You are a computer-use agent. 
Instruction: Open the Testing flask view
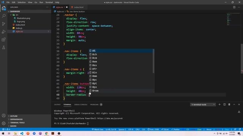pos(3,48)
